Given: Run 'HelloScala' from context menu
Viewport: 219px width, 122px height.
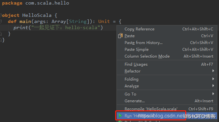Looking at the screenshot, I should coord(167,116).
